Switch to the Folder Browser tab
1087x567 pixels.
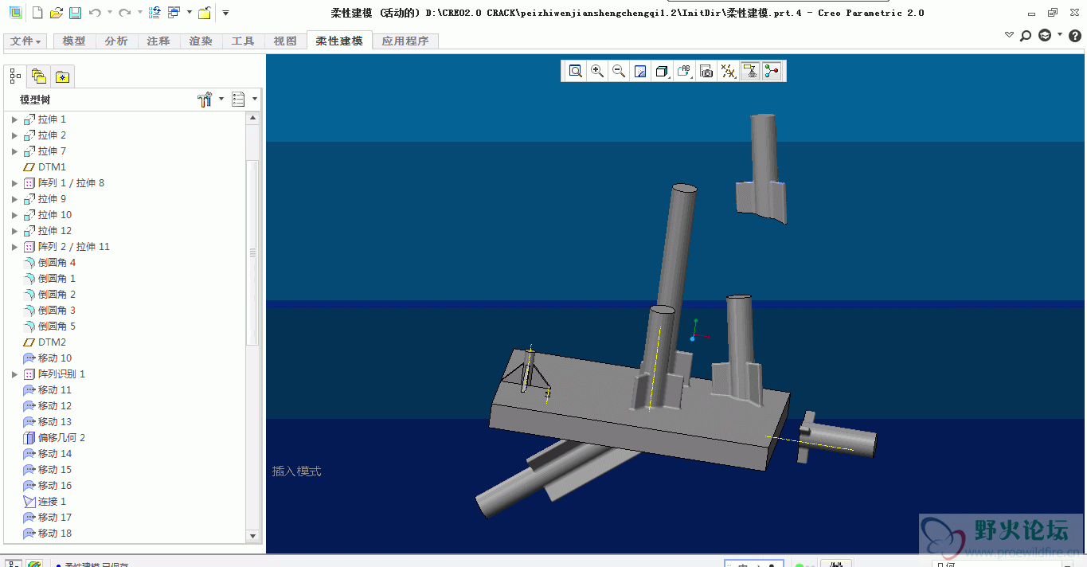38,76
